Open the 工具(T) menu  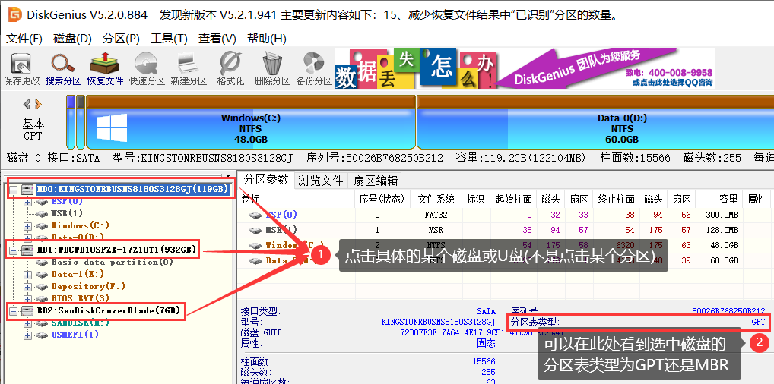168,39
